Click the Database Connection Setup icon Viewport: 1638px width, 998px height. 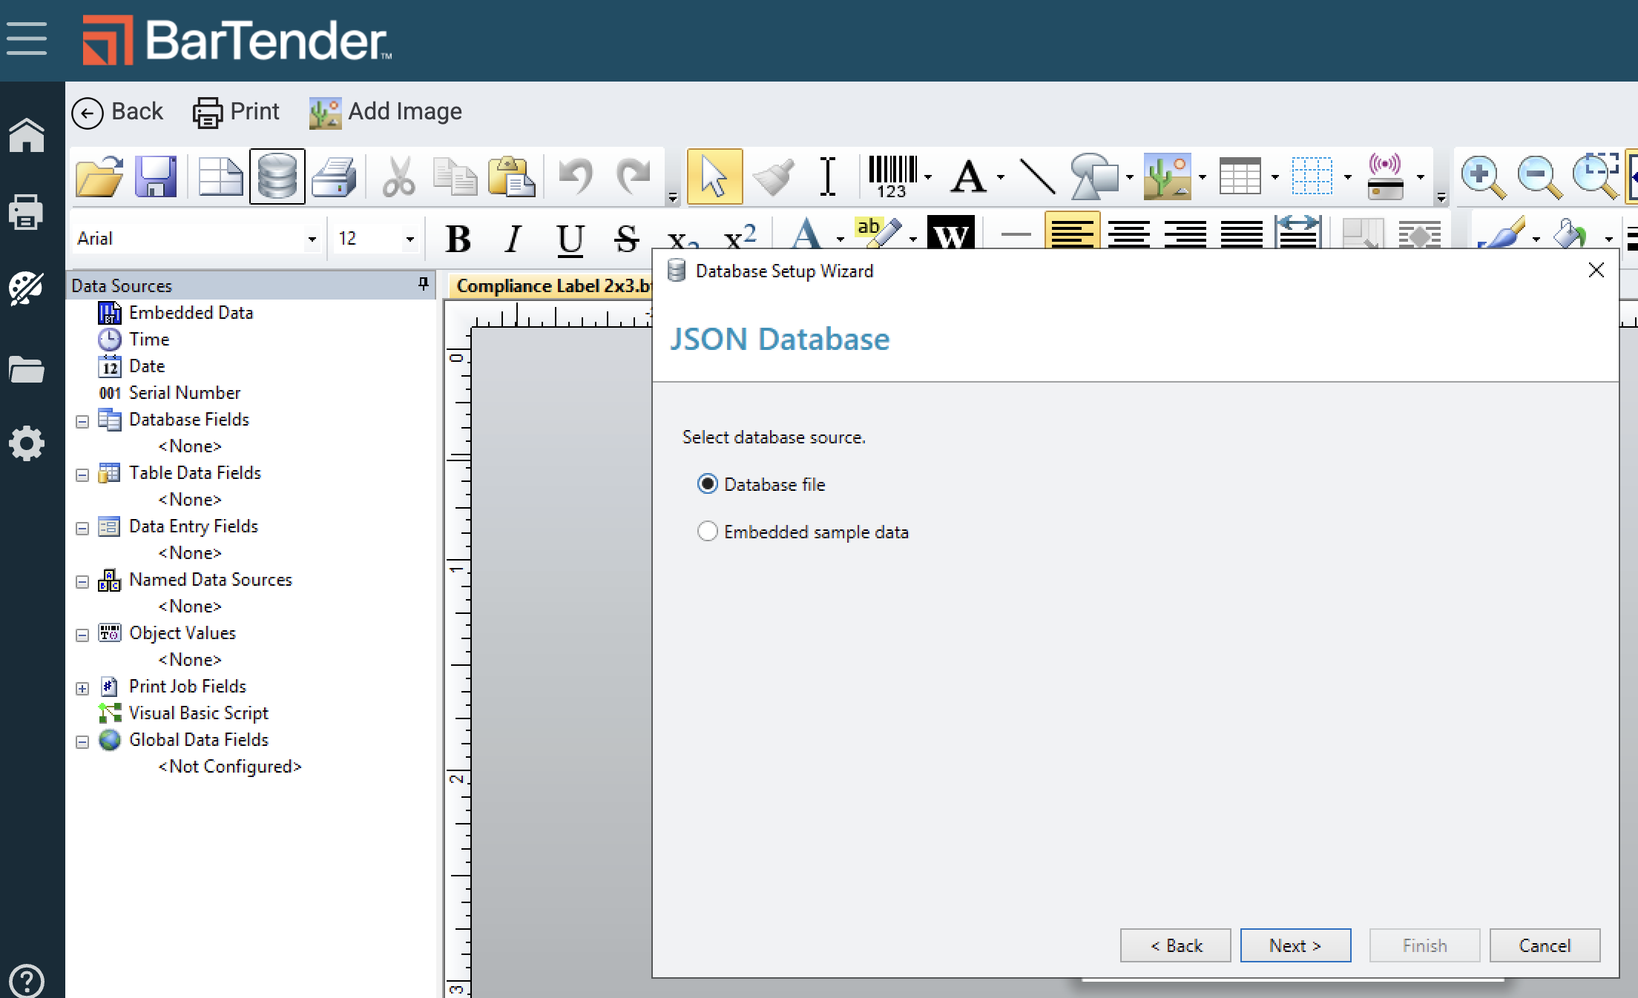coord(277,176)
